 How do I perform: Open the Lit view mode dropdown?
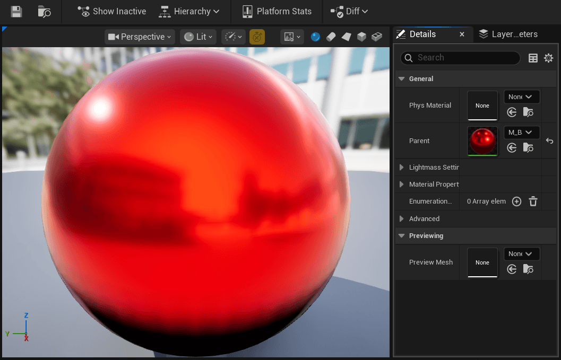coord(198,37)
